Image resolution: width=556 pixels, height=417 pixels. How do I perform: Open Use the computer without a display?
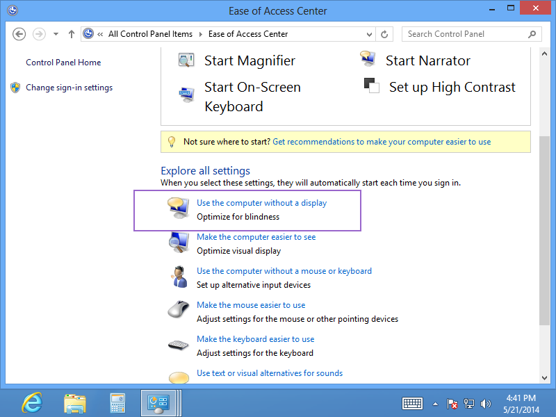tap(262, 203)
